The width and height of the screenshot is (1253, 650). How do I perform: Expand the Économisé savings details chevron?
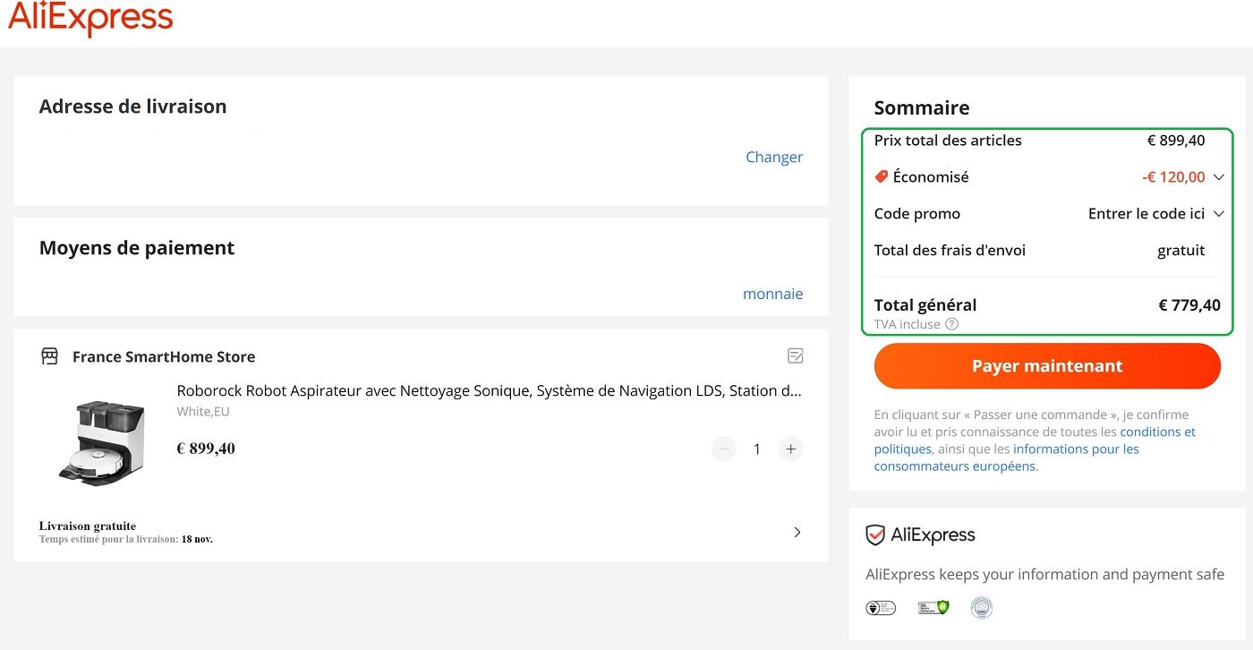1218,177
